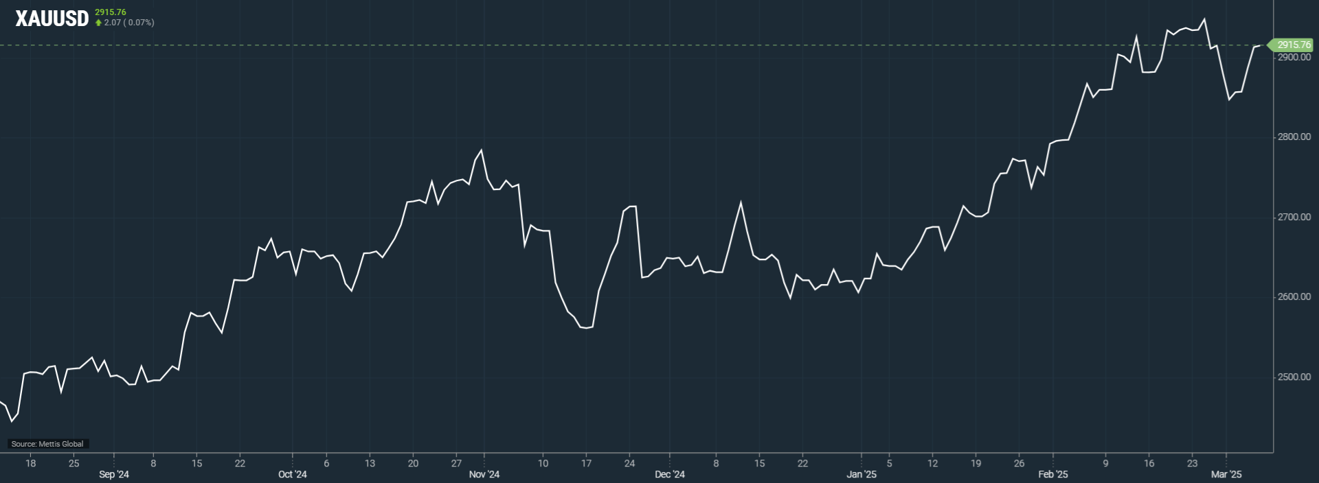This screenshot has width=1319, height=483.
Task: Click the 13 date tick label
Action: point(370,463)
